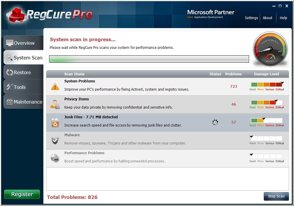
Task: Select the System Problems row title
Action: [80, 81]
